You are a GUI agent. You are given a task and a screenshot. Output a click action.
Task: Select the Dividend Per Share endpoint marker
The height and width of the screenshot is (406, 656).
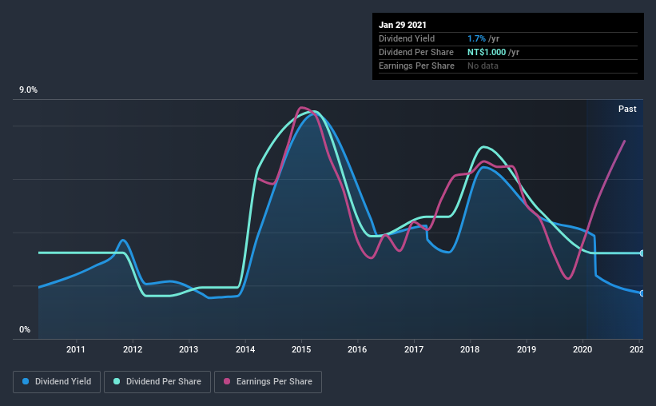(x=642, y=253)
